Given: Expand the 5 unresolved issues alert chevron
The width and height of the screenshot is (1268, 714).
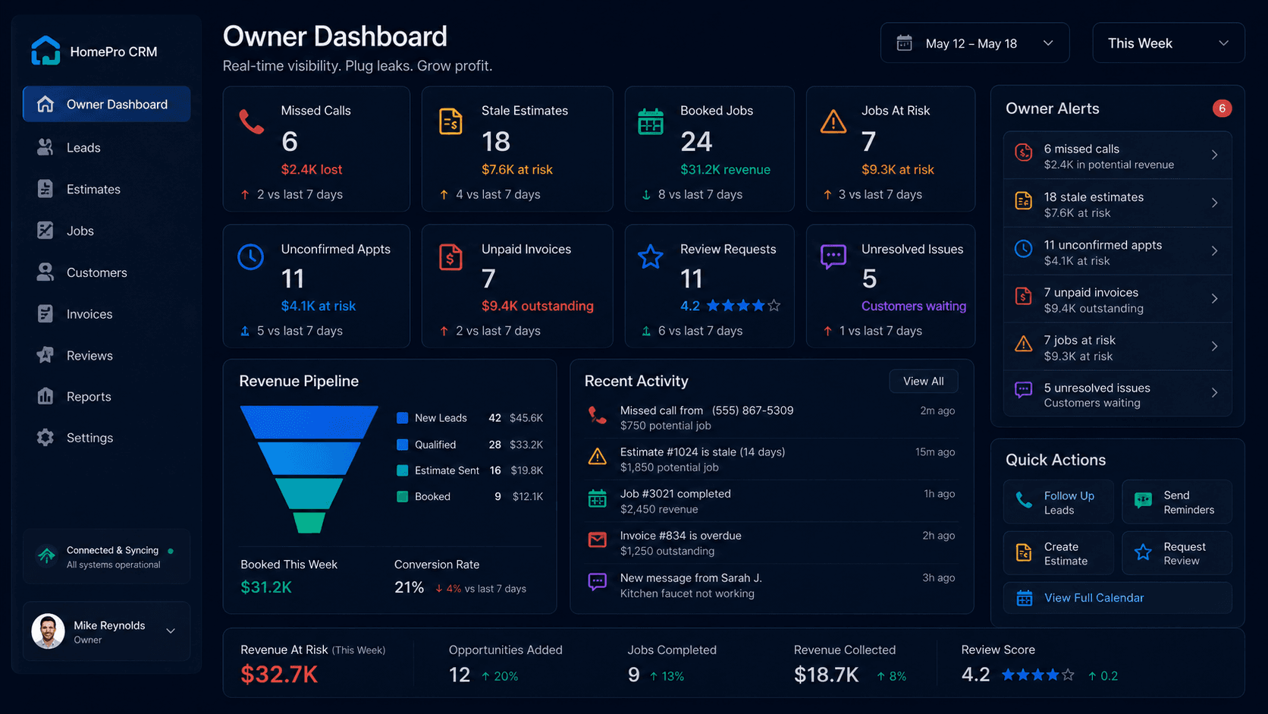Looking at the screenshot, I should [1214, 392].
